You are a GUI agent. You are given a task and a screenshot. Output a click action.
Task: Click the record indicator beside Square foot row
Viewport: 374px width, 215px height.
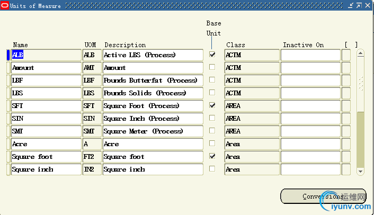pos(8,157)
